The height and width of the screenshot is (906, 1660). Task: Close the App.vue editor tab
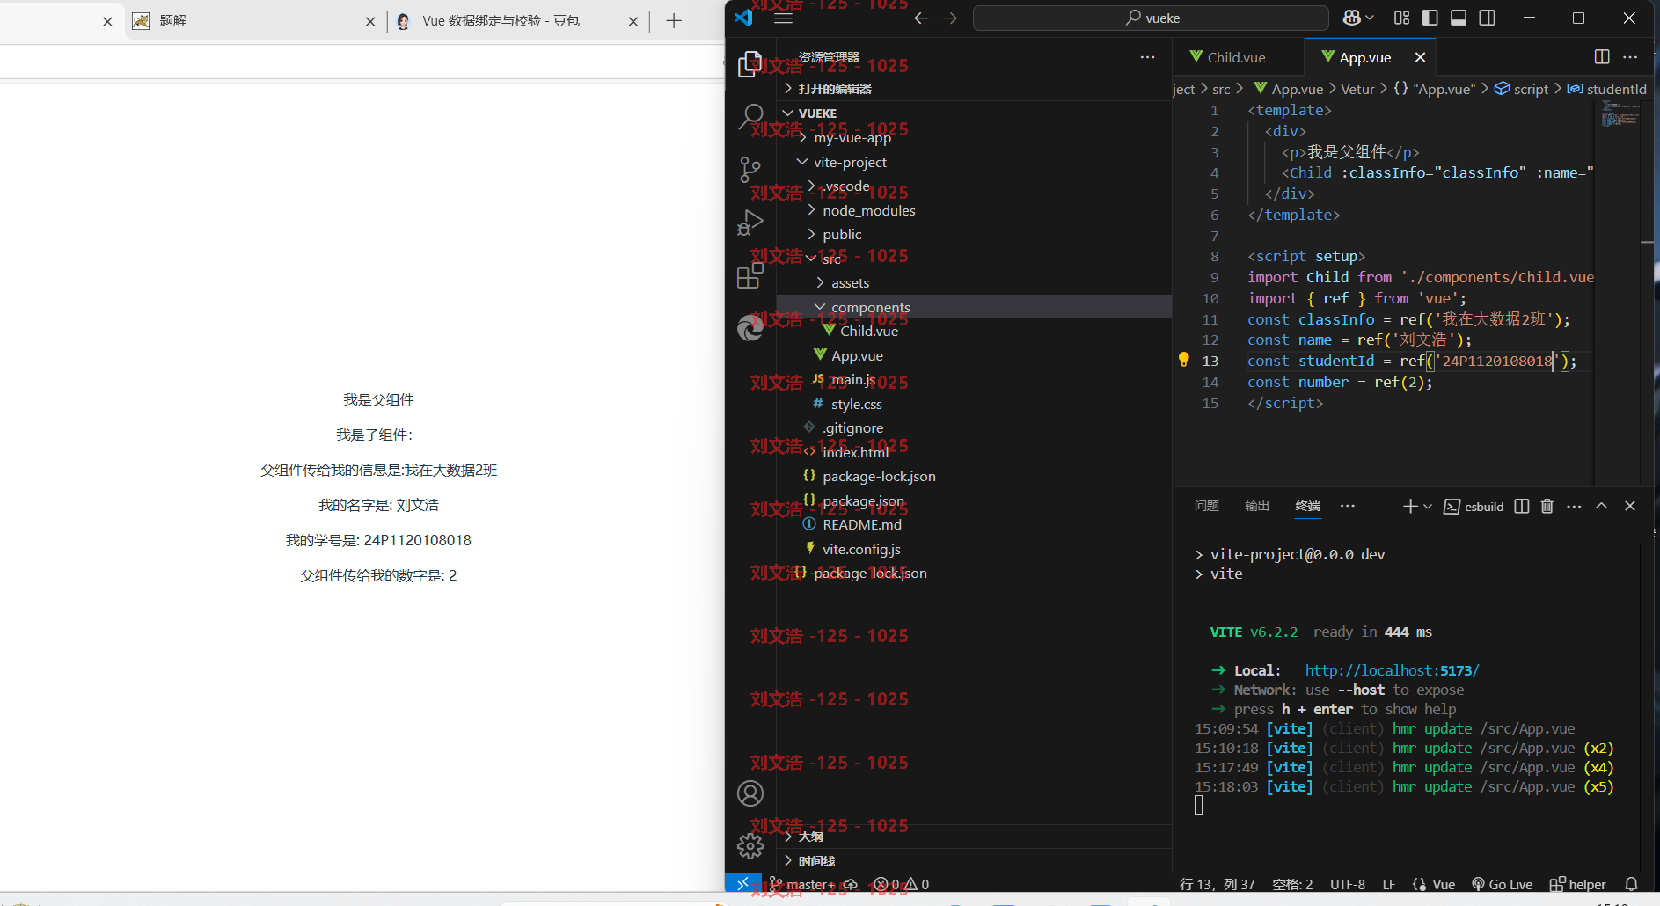(1420, 57)
